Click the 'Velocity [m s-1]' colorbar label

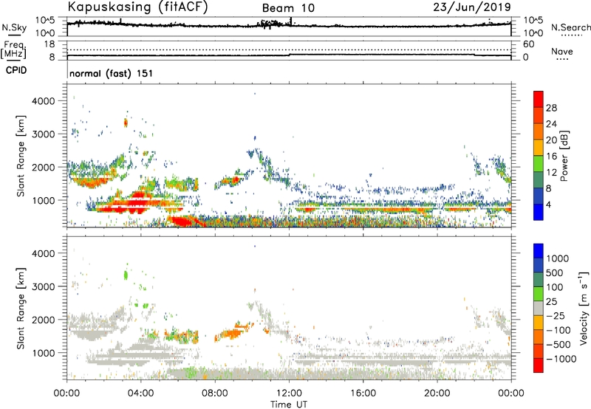(583, 308)
